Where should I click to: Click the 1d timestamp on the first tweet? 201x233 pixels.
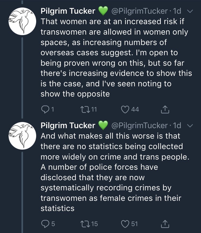click(177, 11)
